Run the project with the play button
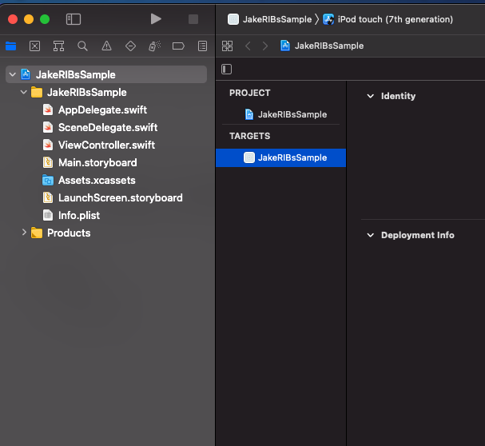 click(156, 19)
